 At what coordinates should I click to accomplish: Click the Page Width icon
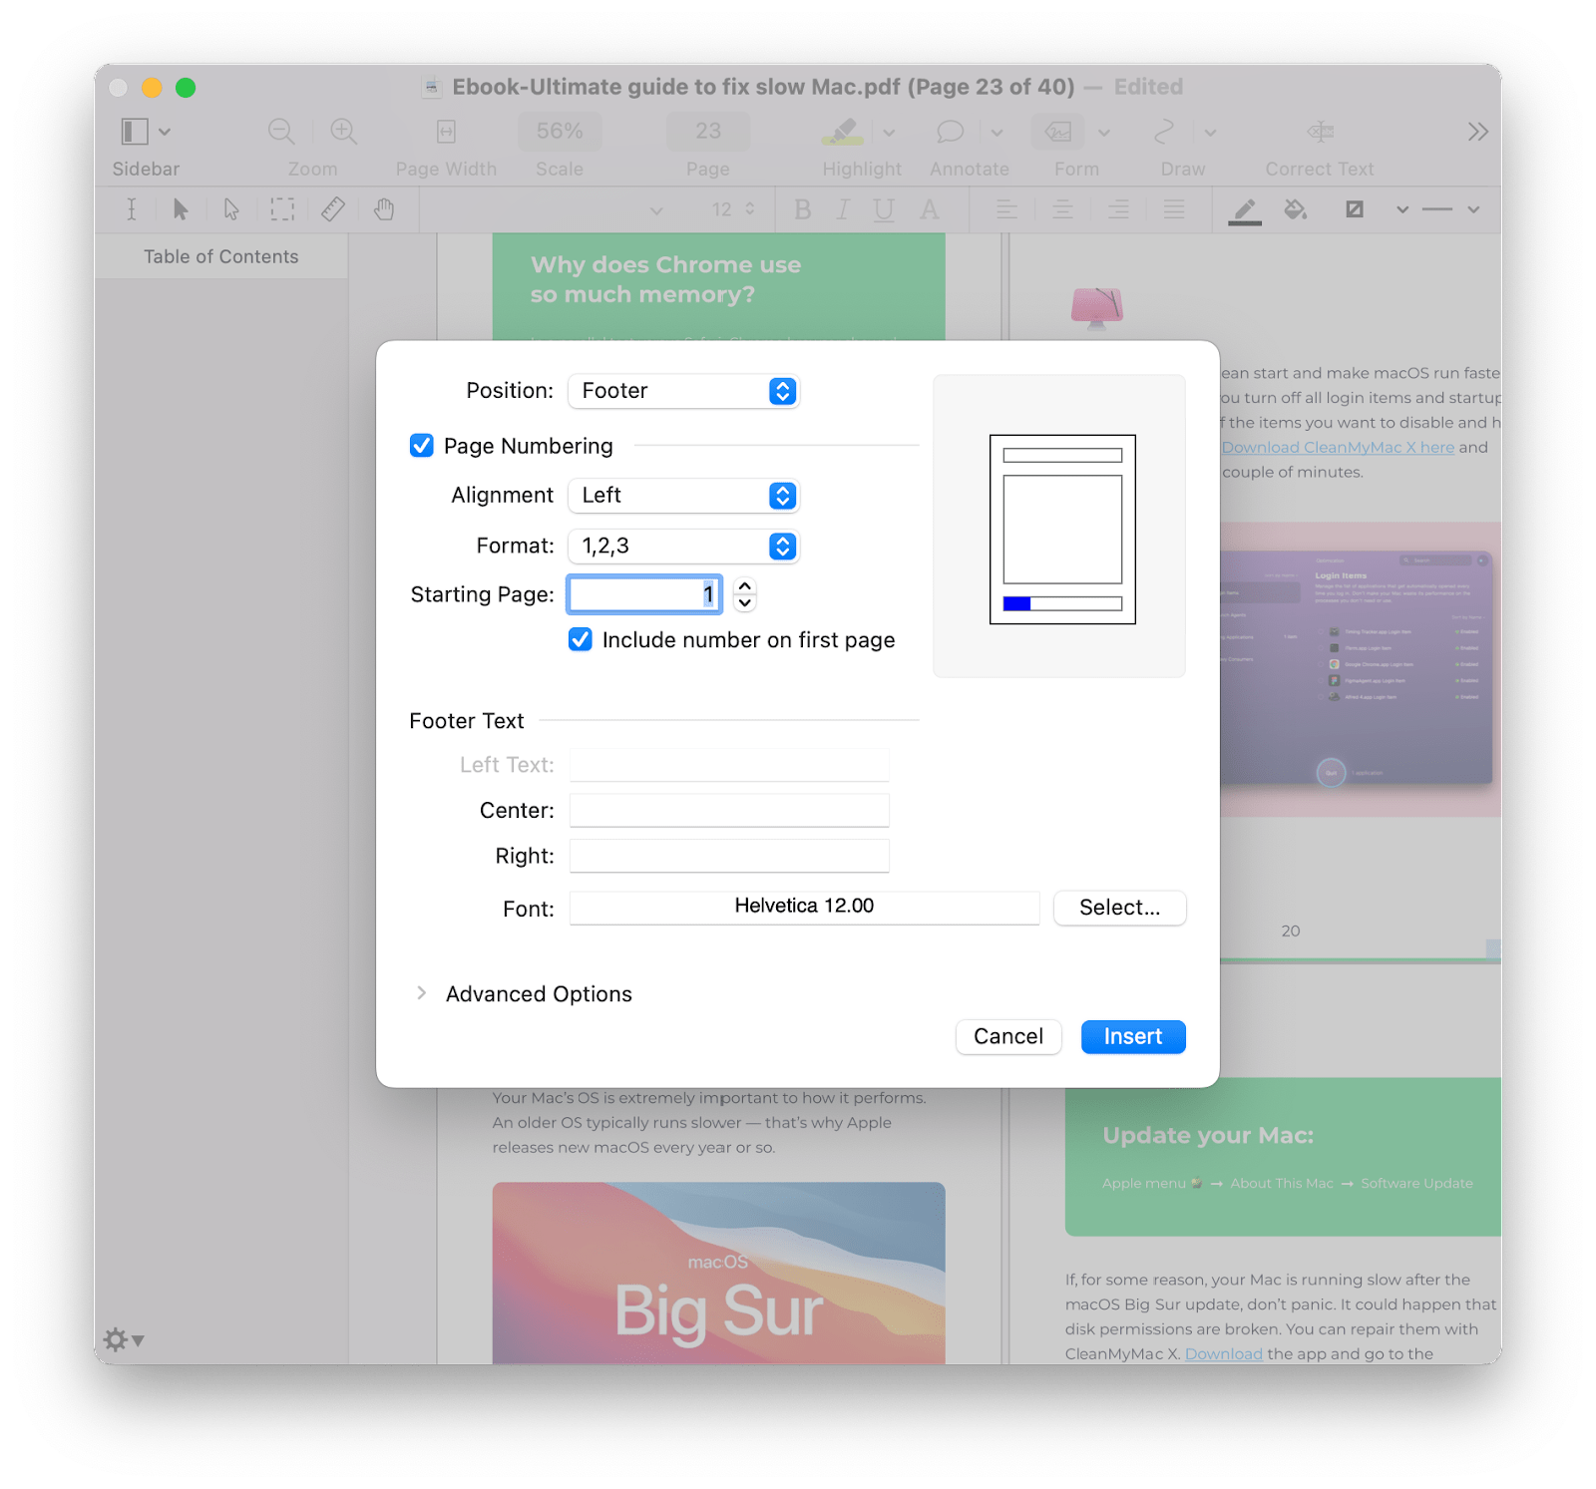[446, 131]
